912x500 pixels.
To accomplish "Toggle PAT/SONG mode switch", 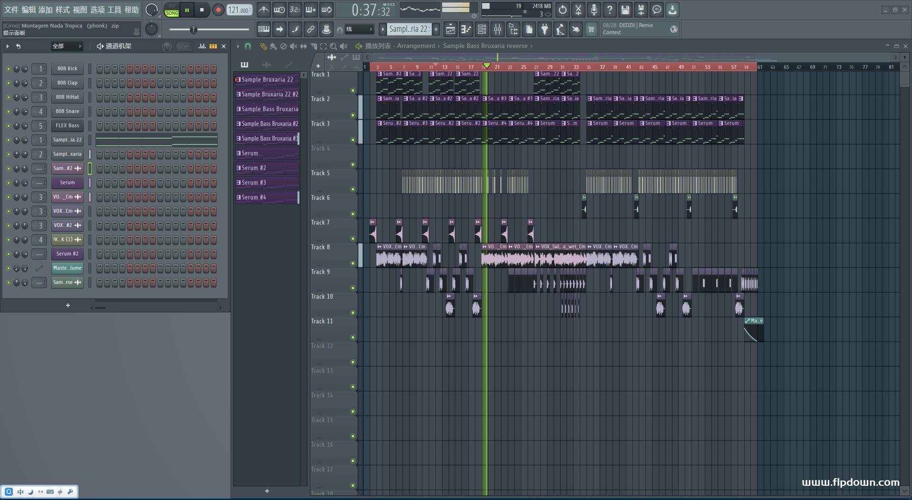I will pyautogui.click(x=172, y=10).
